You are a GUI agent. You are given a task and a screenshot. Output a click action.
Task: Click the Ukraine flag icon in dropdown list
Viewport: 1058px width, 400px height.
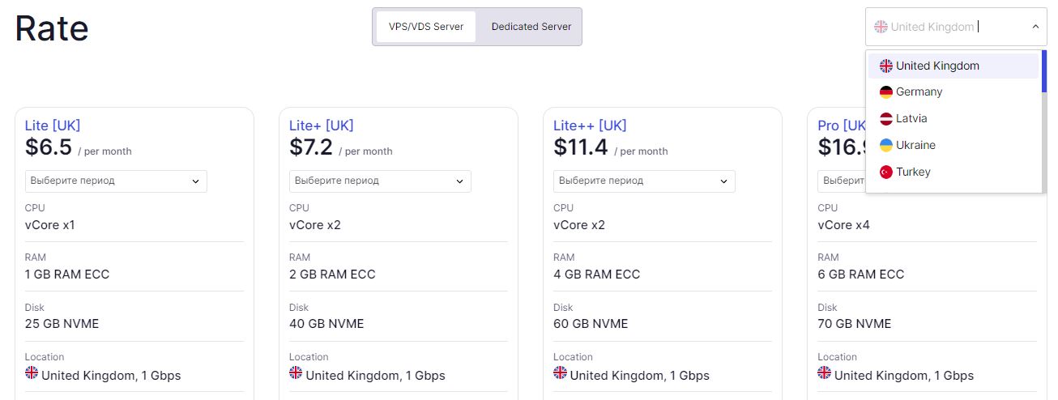pos(886,146)
